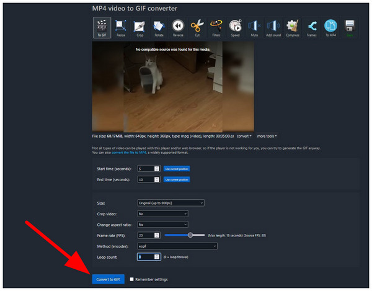Click Use current position for Start time
The image size is (372, 291).
[177, 169]
